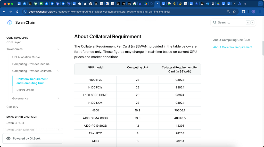Image resolution: width=264 pixels, height=147 pixels.
Task: Open the blue cube icon tab
Action: click(196, 4)
